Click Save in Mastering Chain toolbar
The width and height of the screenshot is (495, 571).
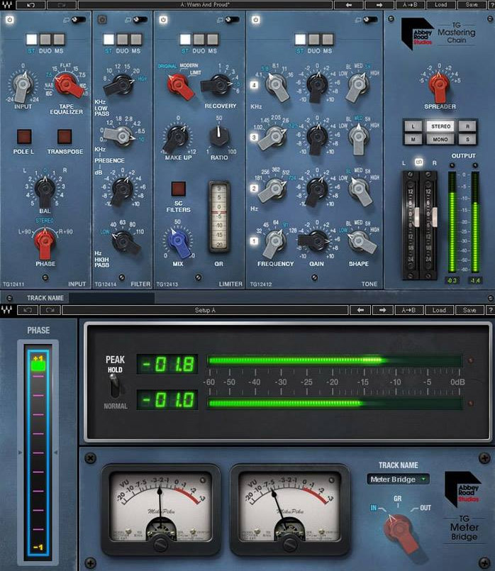(472, 5)
